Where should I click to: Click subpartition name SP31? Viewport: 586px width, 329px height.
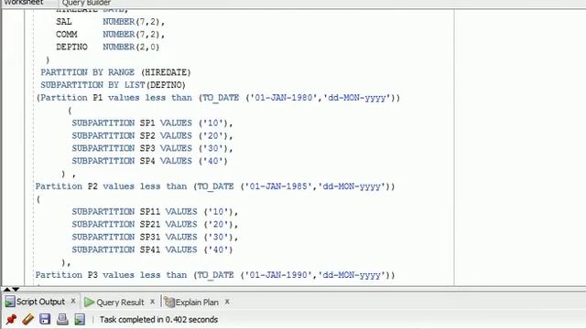(x=150, y=237)
